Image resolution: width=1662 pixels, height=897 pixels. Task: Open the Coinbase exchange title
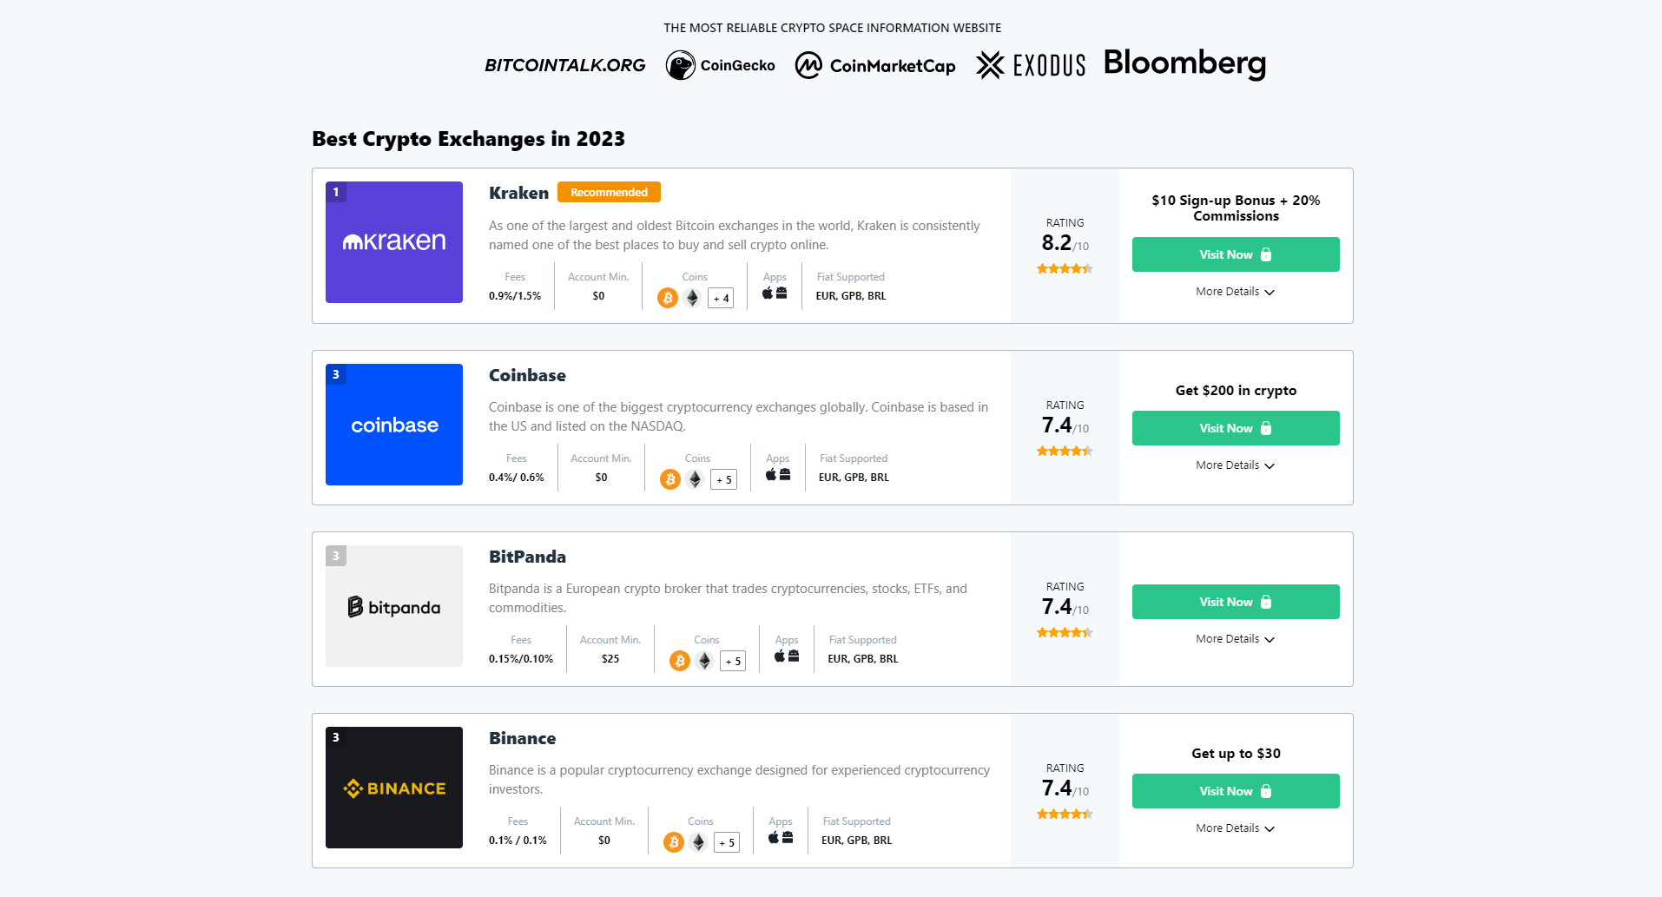527,375
